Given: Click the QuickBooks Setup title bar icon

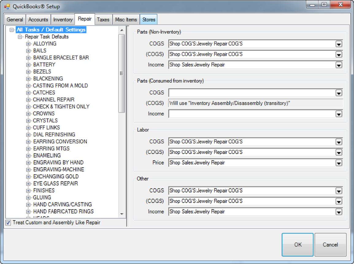Looking at the screenshot, I should [x=7, y=6].
